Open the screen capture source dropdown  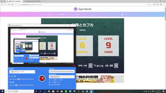(22, 72)
